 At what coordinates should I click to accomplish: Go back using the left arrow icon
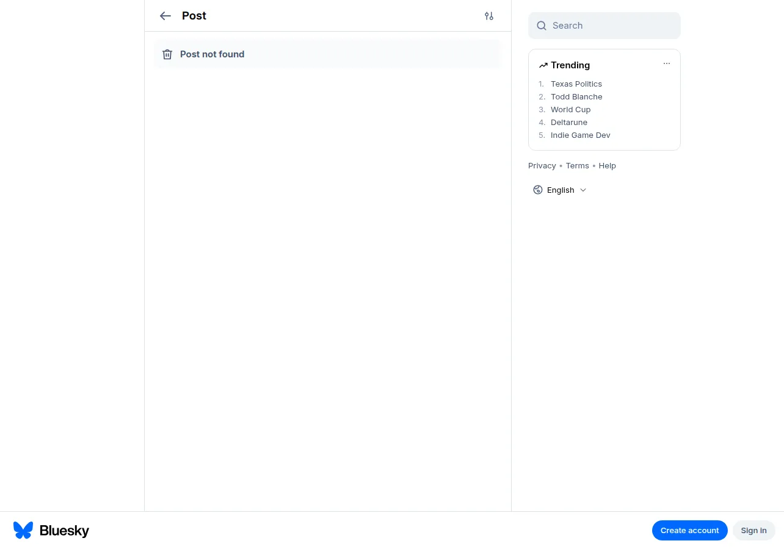165,16
